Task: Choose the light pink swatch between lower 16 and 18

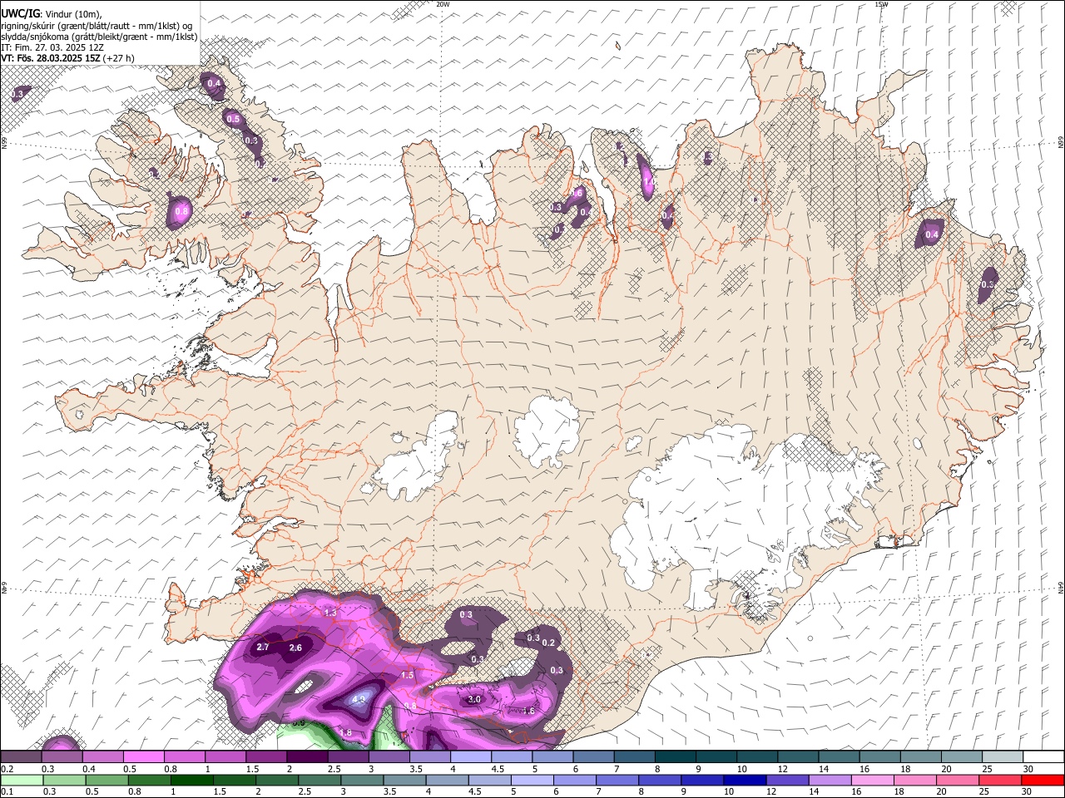Action: click(873, 780)
